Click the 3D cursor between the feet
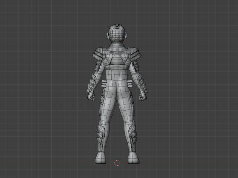 coord(117,163)
